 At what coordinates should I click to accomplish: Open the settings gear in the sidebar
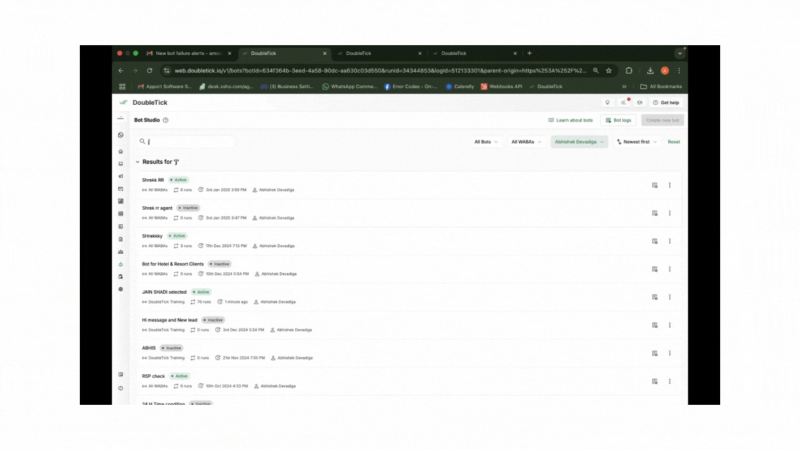pos(121,289)
